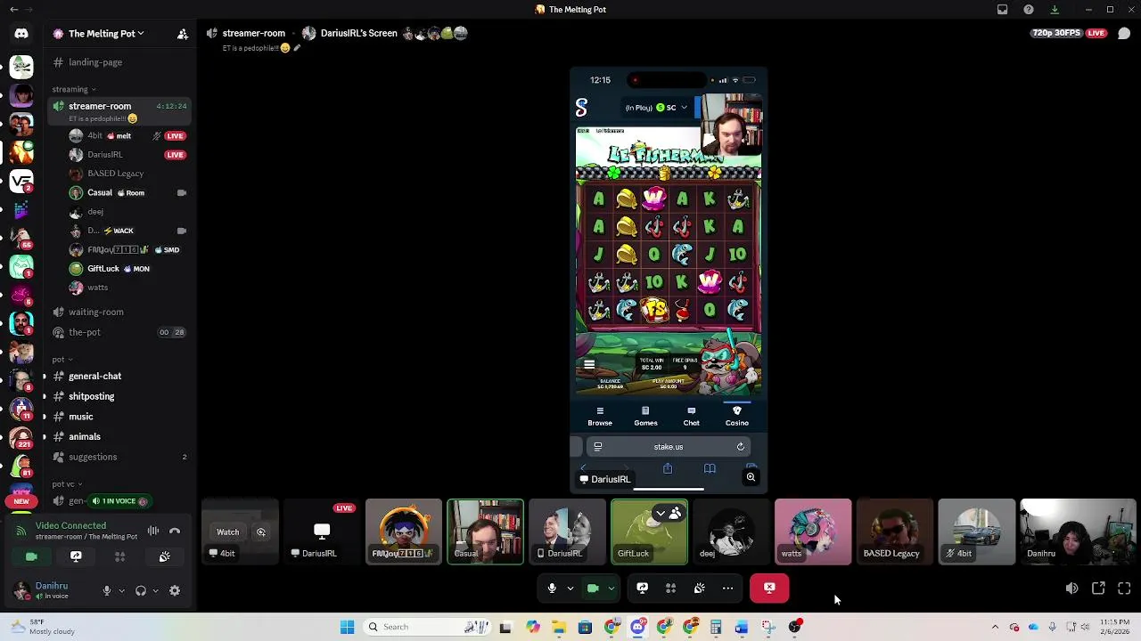Screen dimensions: 1141x641
Task: Mute microphone in the call control bar
Action: point(552,588)
